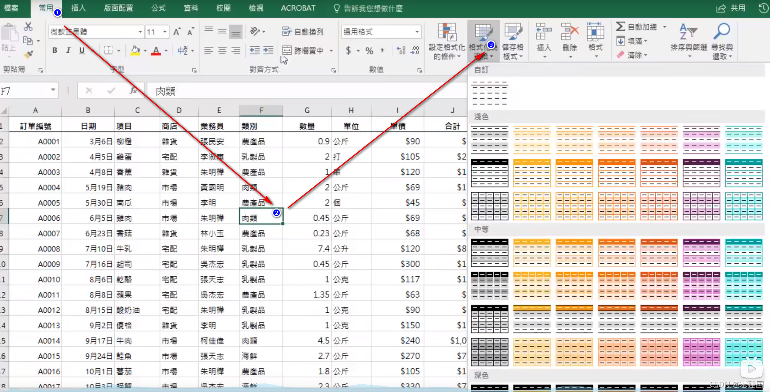This screenshot has width=770, height=392.
Task: Click the middle align icon
Action: point(222,31)
